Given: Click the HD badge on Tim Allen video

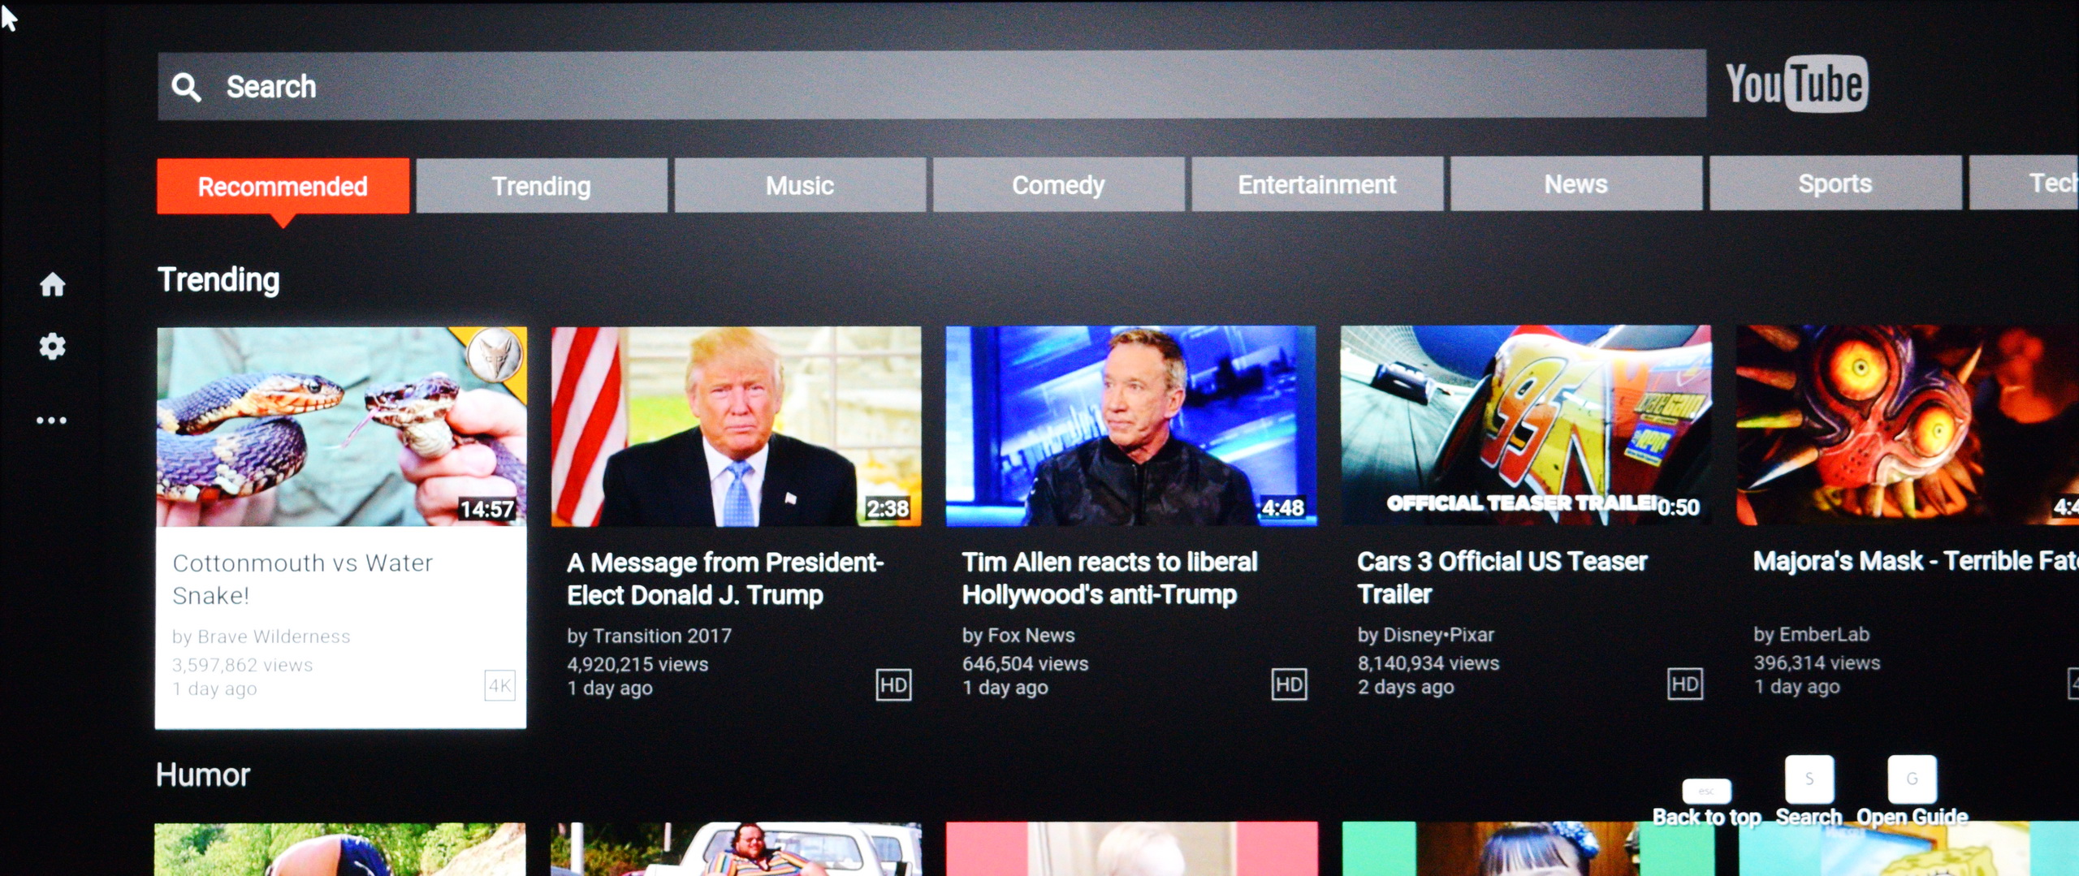Looking at the screenshot, I should [x=1289, y=684].
